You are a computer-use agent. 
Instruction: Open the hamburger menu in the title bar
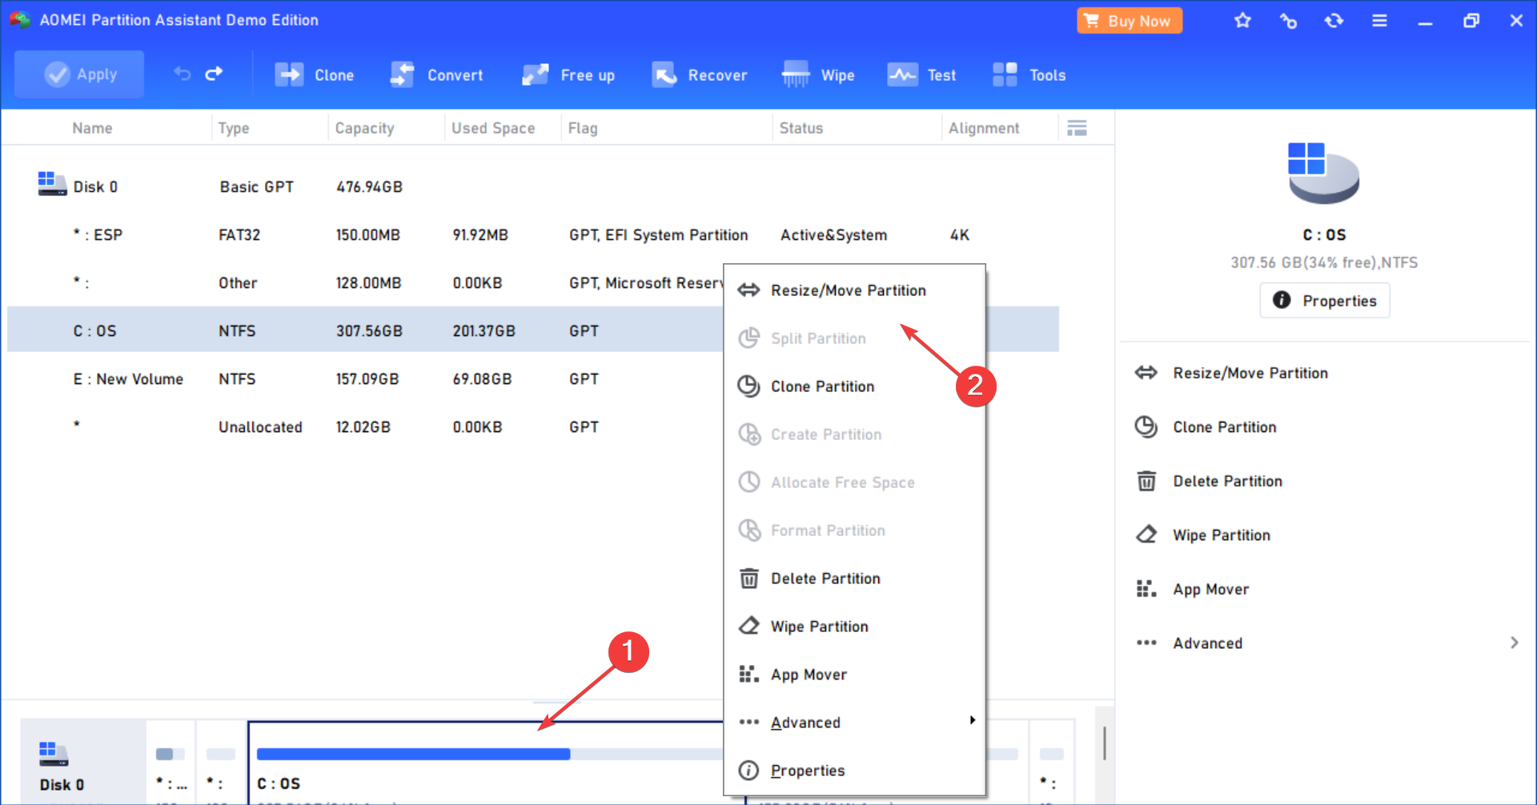[x=1379, y=20]
